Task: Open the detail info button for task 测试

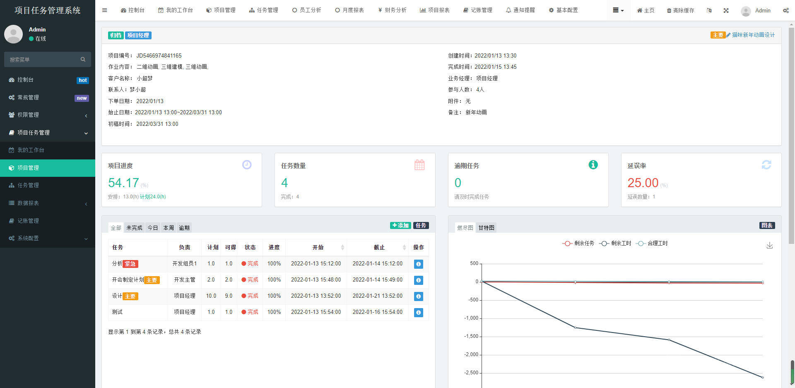Action: [418, 313]
